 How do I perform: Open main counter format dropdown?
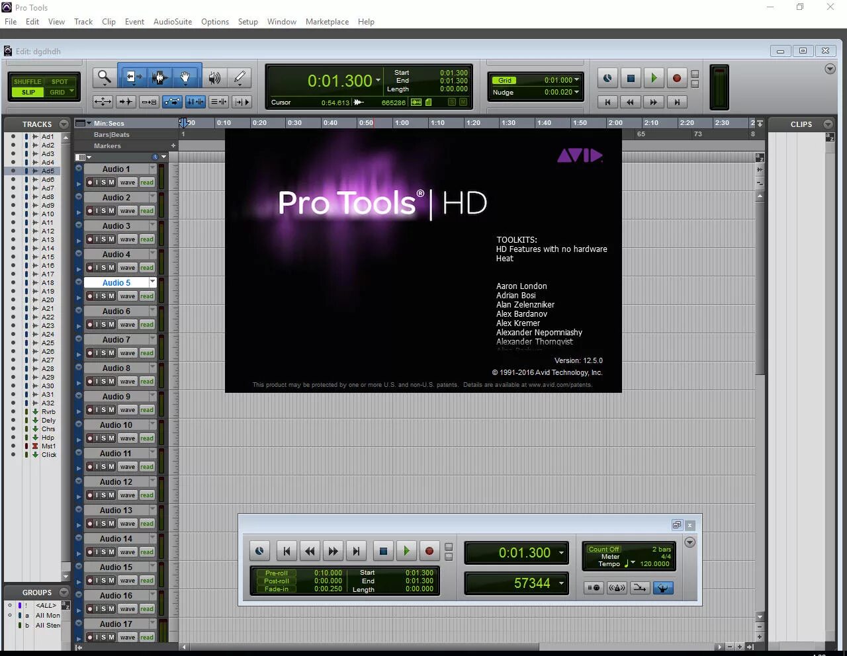(x=379, y=81)
